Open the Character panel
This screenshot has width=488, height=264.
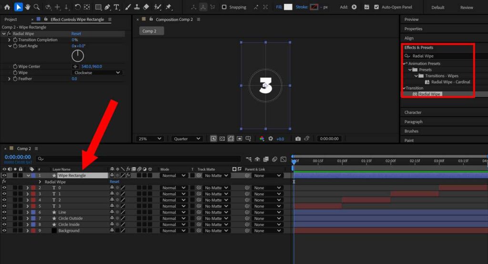tap(413, 112)
